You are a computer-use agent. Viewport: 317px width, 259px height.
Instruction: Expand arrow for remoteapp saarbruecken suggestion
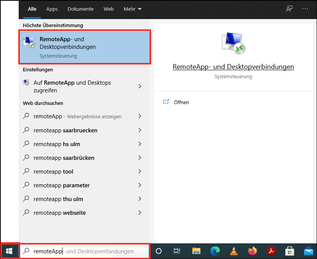tap(140, 130)
